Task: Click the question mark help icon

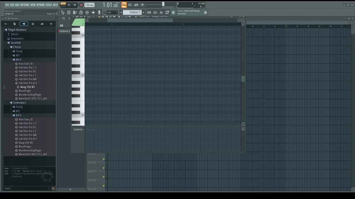Action: pos(167,12)
